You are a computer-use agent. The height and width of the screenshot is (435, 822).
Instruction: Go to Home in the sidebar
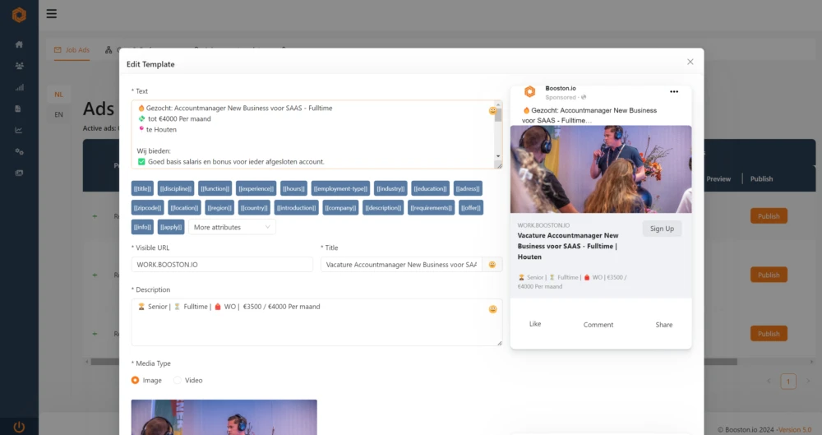19,44
